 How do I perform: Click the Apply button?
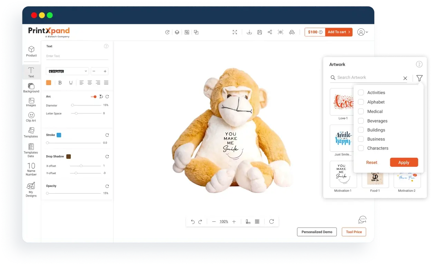point(404,163)
